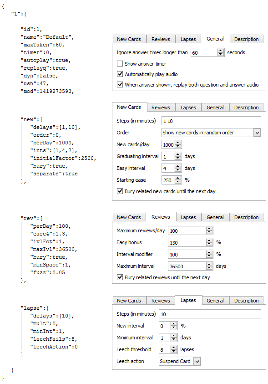The height and width of the screenshot is (384, 268).
Task: Click the JSON line "fuzz":0.05
Action: pos(47,272)
